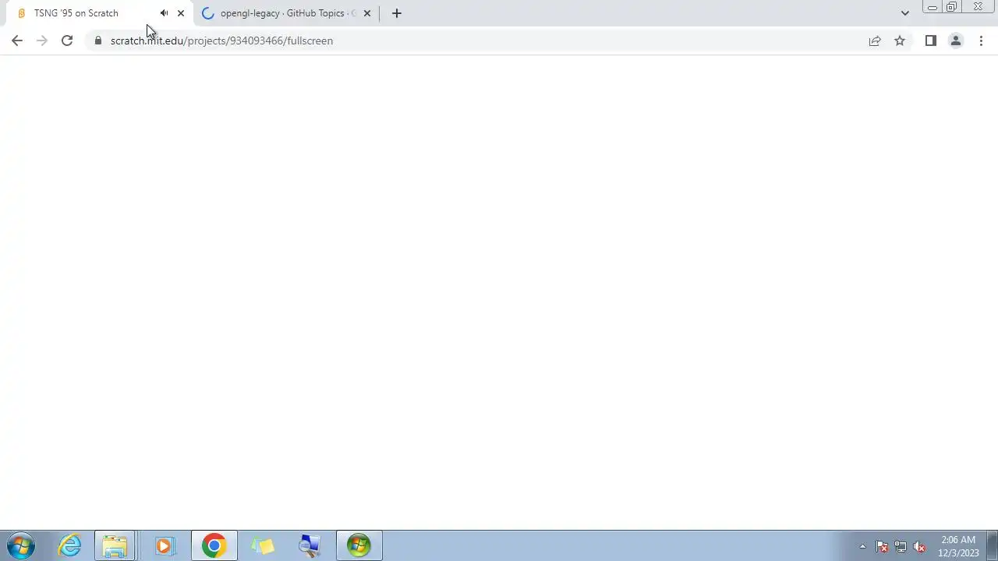
Task: Open Sticky Notes from the taskbar
Action: [x=263, y=545]
